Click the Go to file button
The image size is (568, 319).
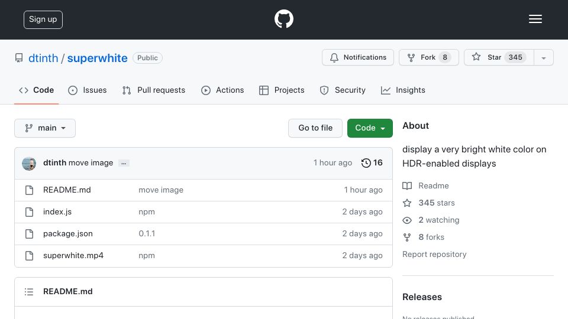pyautogui.click(x=315, y=128)
